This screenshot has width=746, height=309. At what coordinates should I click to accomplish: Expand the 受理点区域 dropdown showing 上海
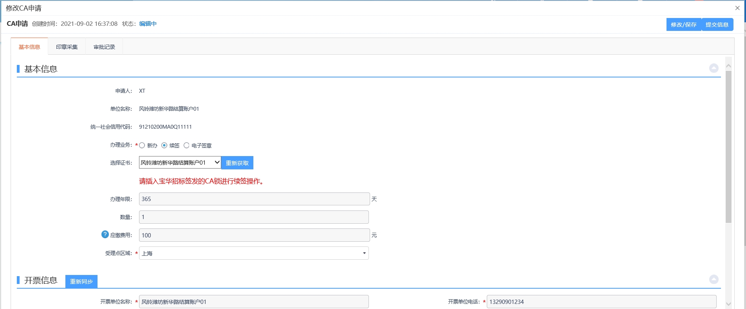click(x=254, y=253)
